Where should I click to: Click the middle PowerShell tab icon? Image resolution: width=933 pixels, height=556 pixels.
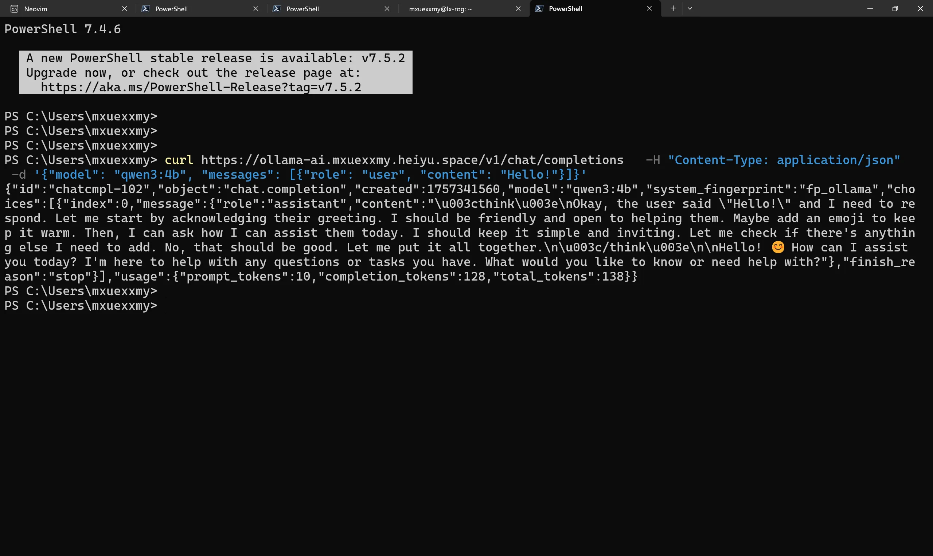coord(277,9)
